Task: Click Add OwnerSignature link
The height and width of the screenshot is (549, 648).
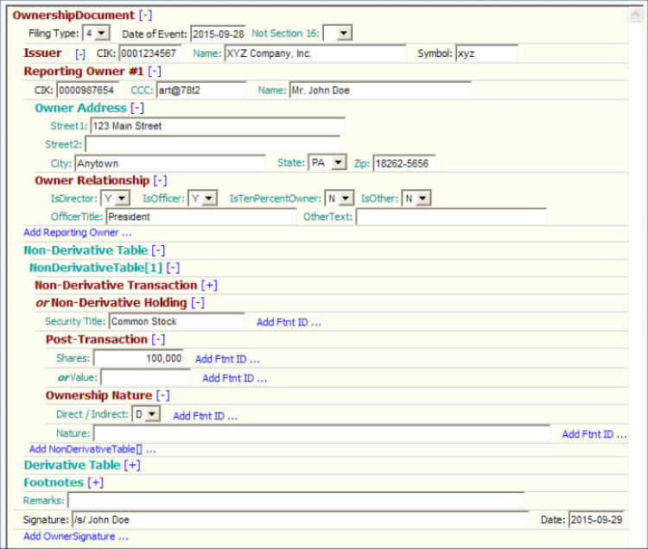Action: click(x=76, y=537)
